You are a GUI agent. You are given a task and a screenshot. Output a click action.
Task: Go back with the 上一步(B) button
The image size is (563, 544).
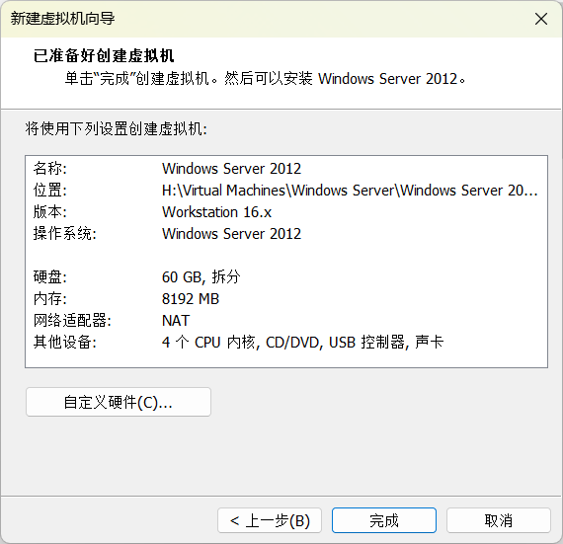point(270,520)
